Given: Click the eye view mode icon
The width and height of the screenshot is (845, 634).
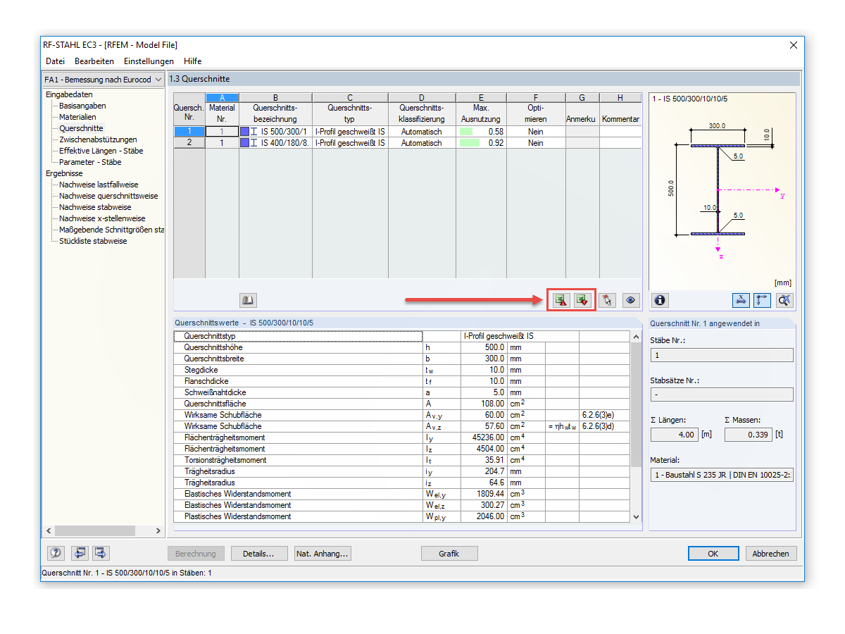Looking at the screenshot, I should pyautogui.click(x=630, y=300).
